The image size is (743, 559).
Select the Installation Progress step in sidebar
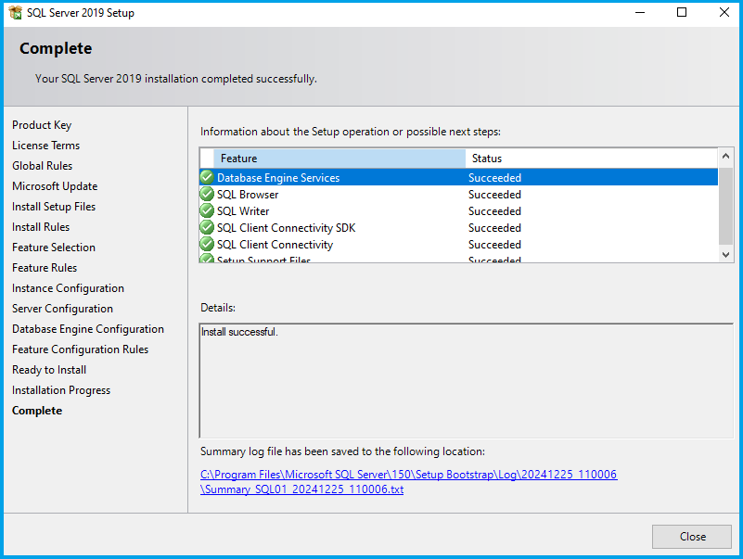(x=61, y=390)
